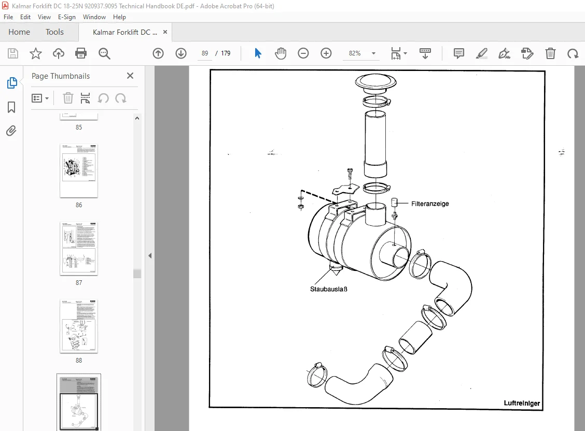Image resolution: width=585 pixels, height=431 pixels.
Task: Click the upload to cloud icon
Action: click(59, 54)
